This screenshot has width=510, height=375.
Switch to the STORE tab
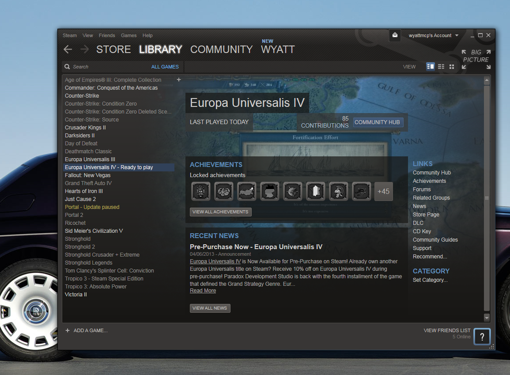[x=113, y=49]
